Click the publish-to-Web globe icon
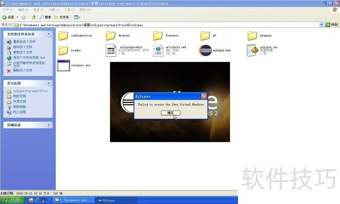The image size is (340, 204). pos(9,58)
